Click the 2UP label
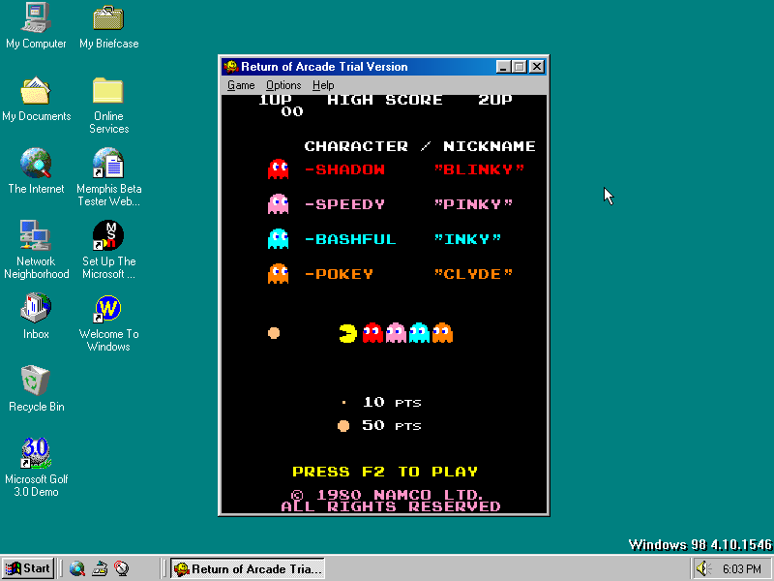 (495, 100)
